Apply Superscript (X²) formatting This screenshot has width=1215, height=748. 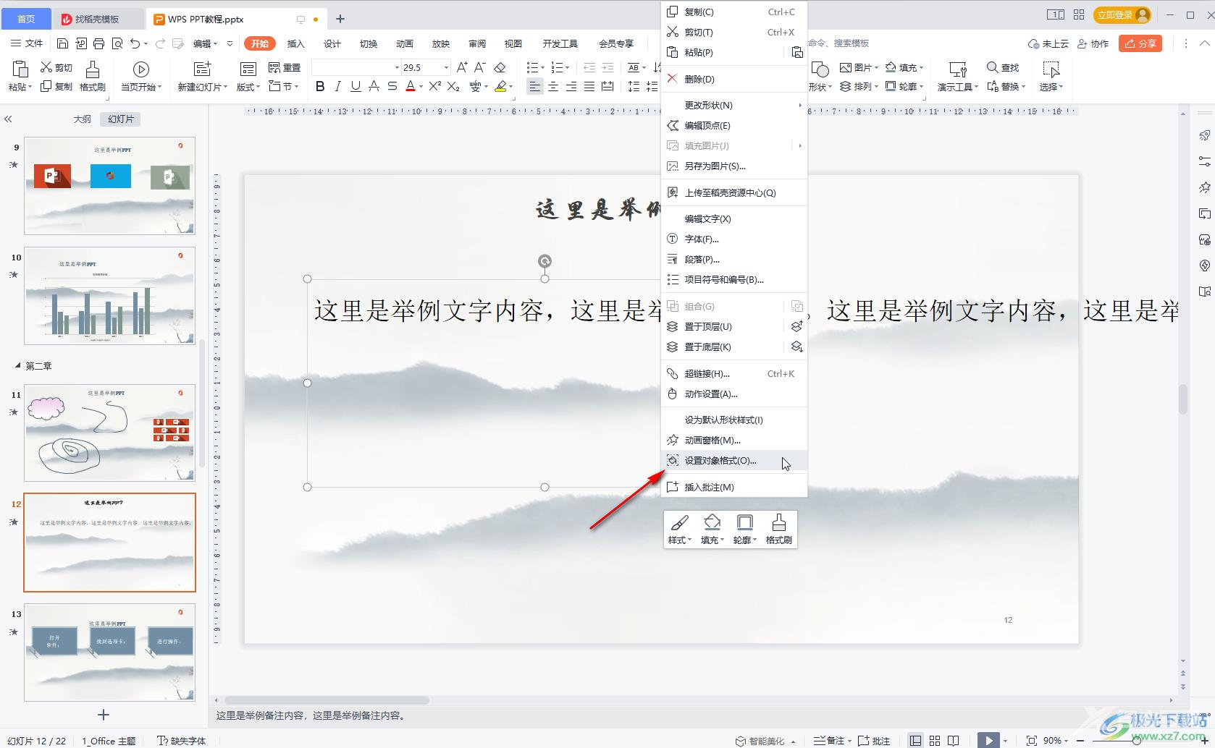(434, 86)
